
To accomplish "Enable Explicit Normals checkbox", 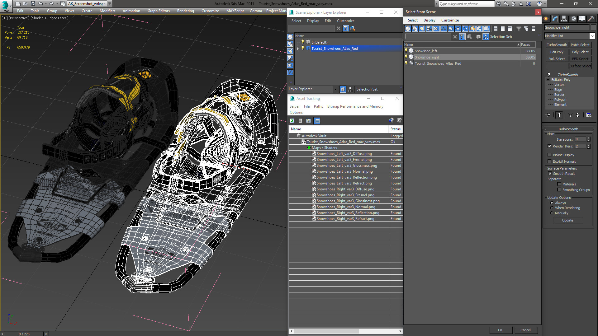I will click(x=549, y=161).
